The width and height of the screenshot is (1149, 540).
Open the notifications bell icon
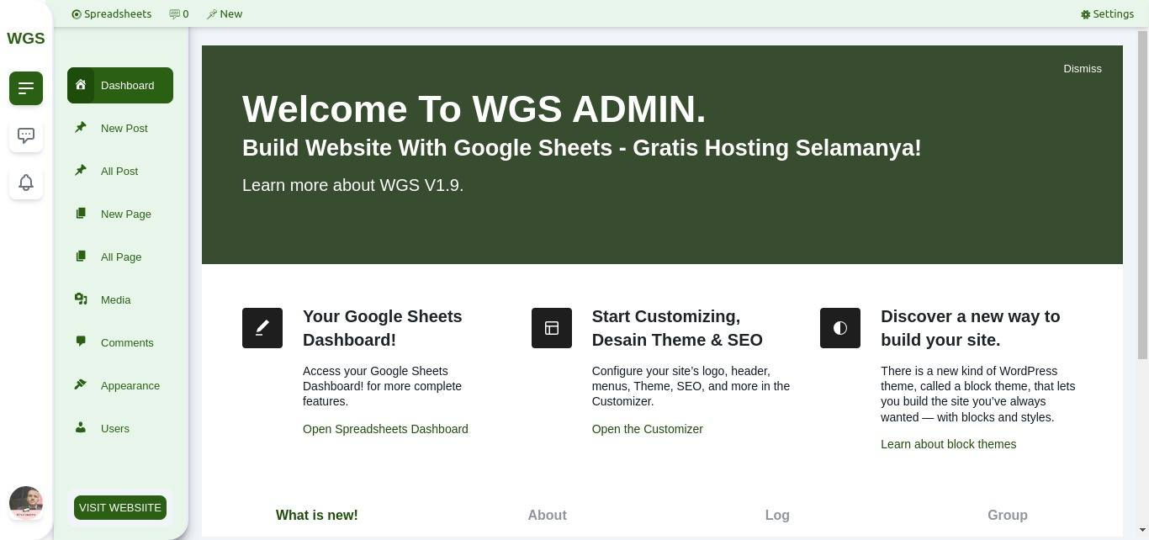26,183
